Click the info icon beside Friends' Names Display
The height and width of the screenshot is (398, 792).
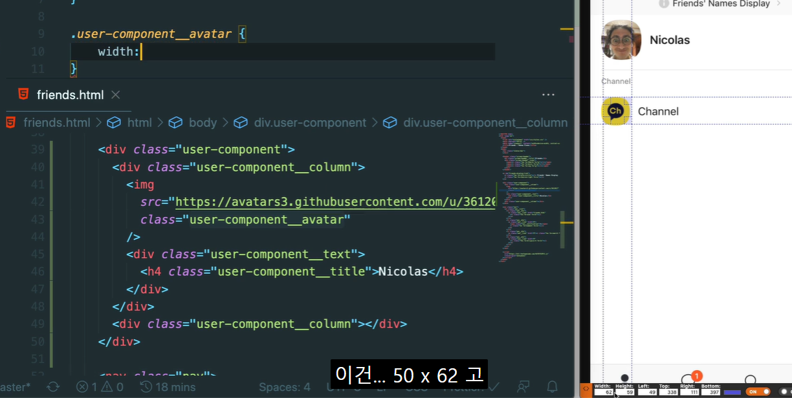(x=663, y=4)
